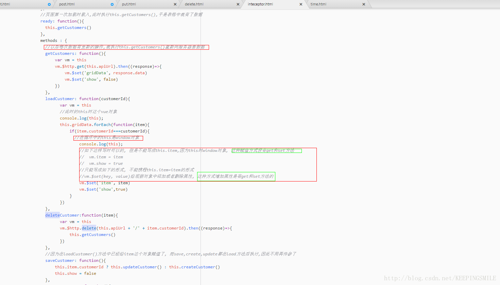Image resolution: width=500 pixels, height=285 pixels.
Task: Click the comment '//在循环中的this是window对象'
Action: click(107, 138)
